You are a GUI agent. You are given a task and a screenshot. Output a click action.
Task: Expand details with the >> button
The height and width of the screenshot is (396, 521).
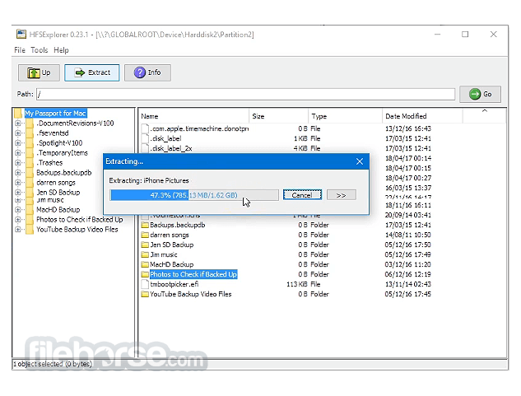pos(342,195)
